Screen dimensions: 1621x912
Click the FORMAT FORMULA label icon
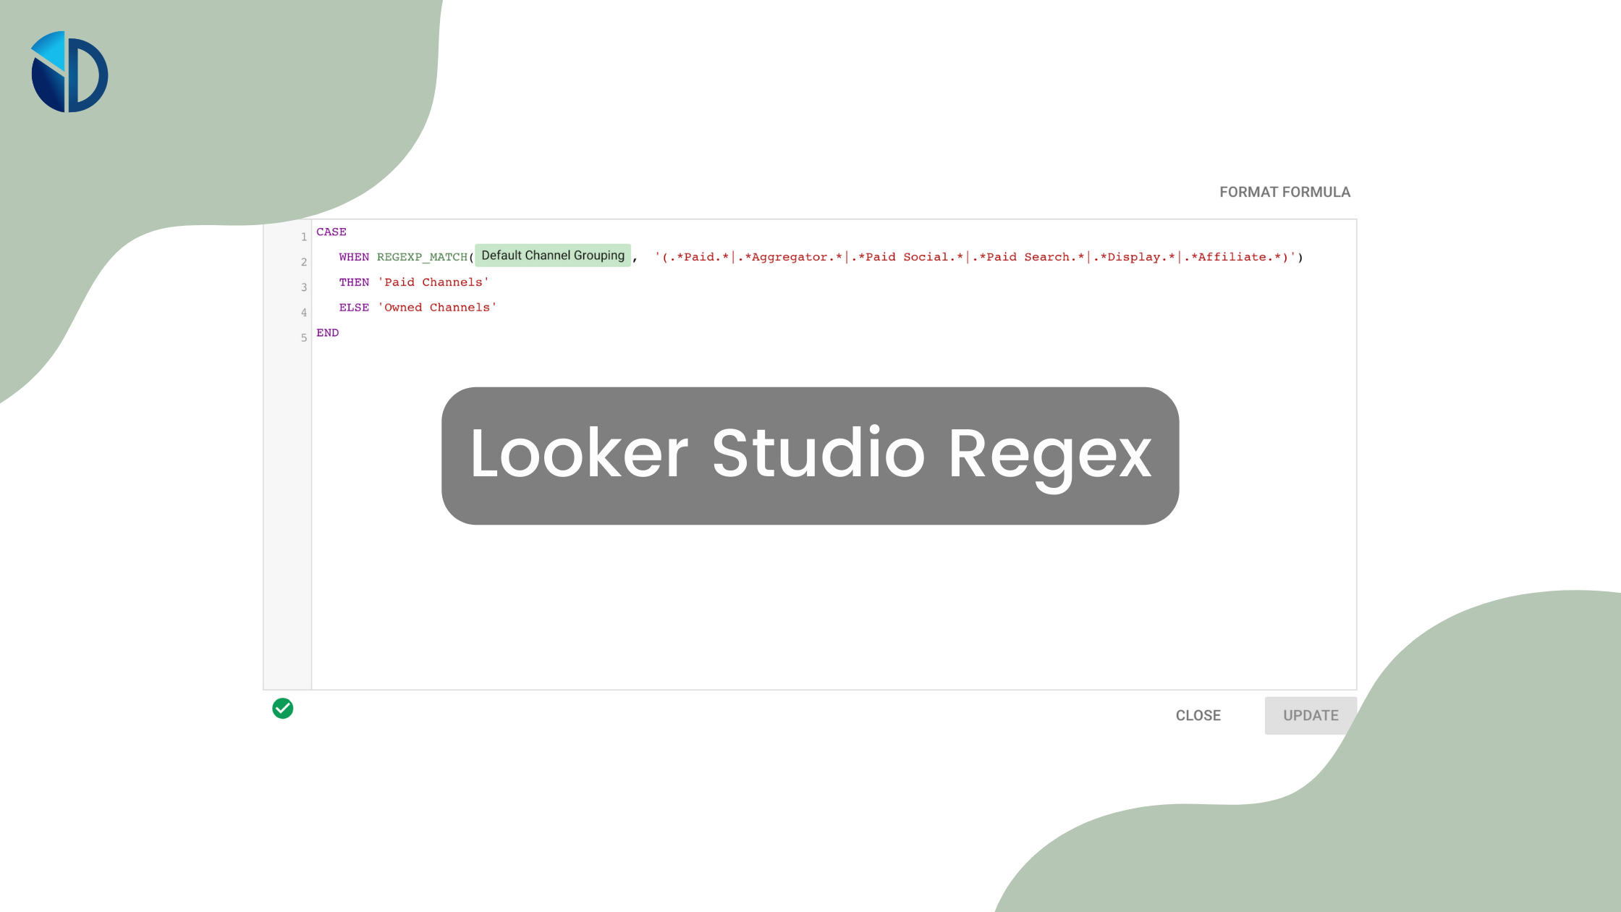pyautogui.click(x=1284, y=192)
